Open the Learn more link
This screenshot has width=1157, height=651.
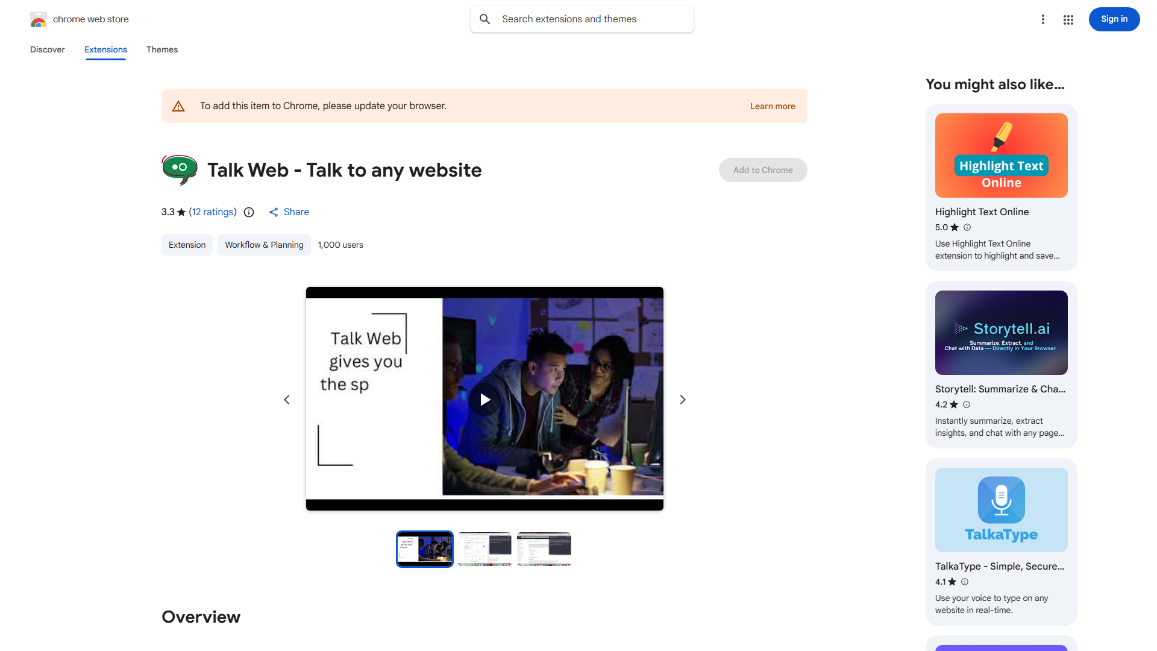772,105
